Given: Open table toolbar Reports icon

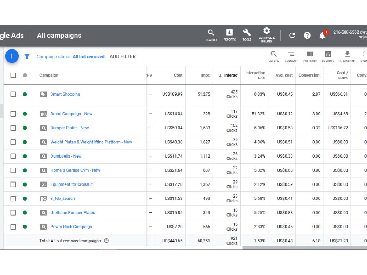Looking at the screenshot, I should click(x=328, y=57).
